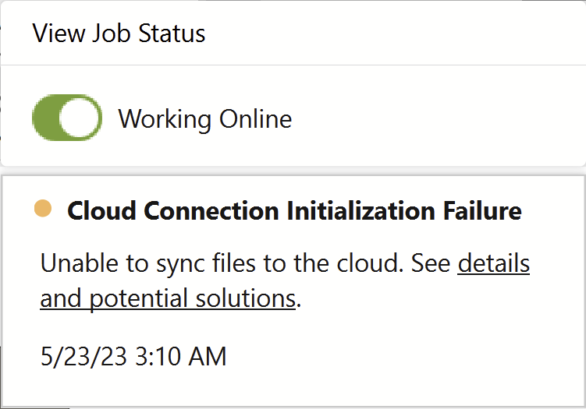586x409 pixels.
Task: Click the orange warning status dot
Action: click(43, 209)
